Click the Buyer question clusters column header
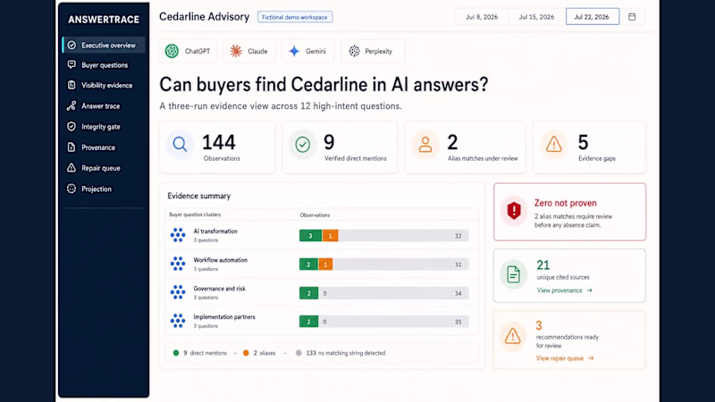Screen dimensions: 715x402 coord(195,214)
